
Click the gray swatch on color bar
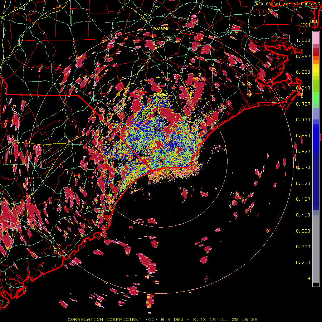(x=316, y=249)
